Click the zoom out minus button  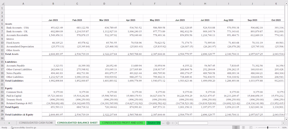tap(257, 127)
